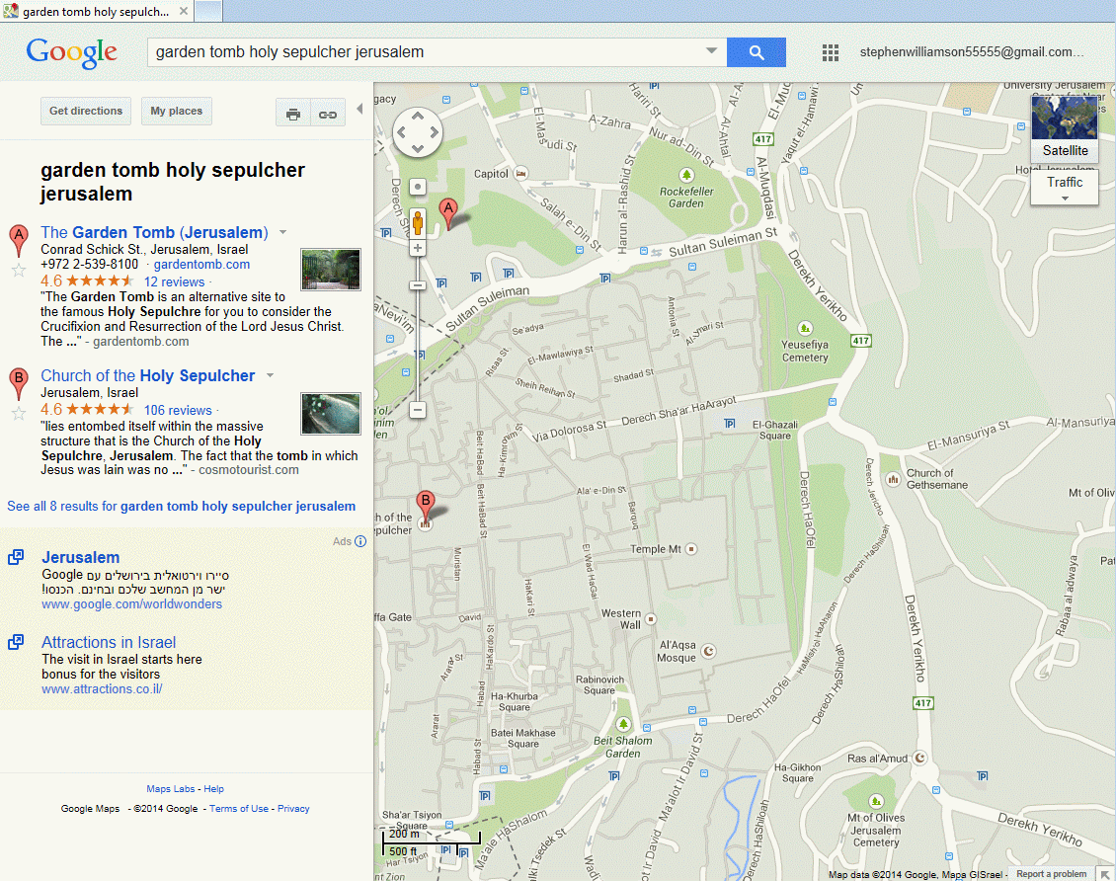Click the Beit Shalom Garden tree icon
Screen dimensions: 1116x881
(x=623, y=724)
